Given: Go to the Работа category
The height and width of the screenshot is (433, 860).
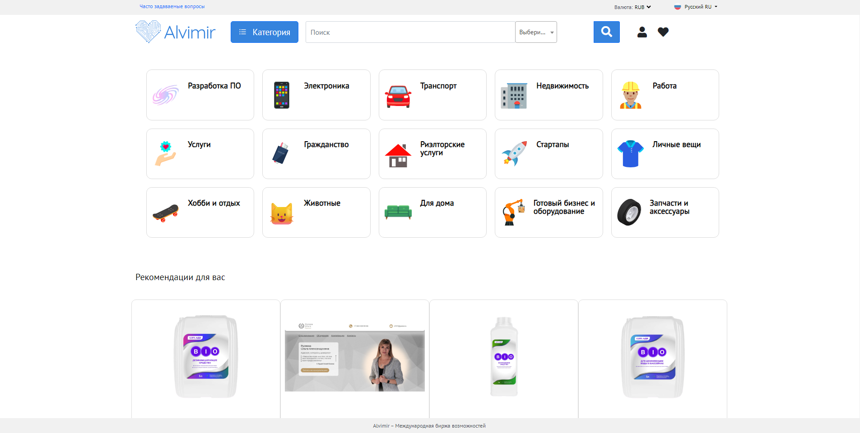Looking at the screenshot, I should tap(664, 86).
